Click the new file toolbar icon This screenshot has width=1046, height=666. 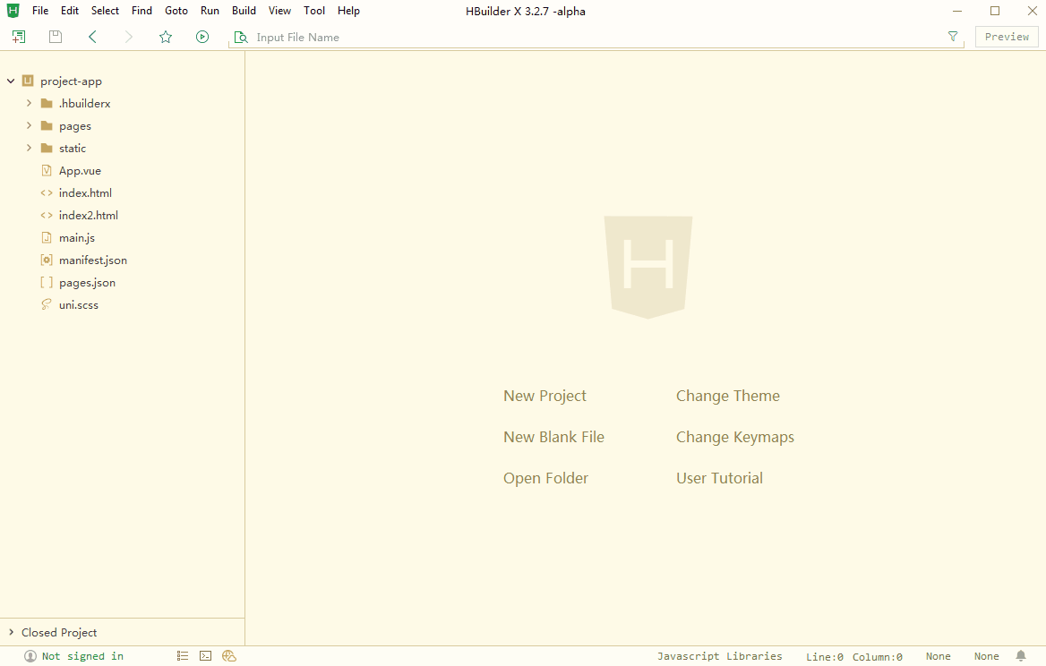pos(19,37)
